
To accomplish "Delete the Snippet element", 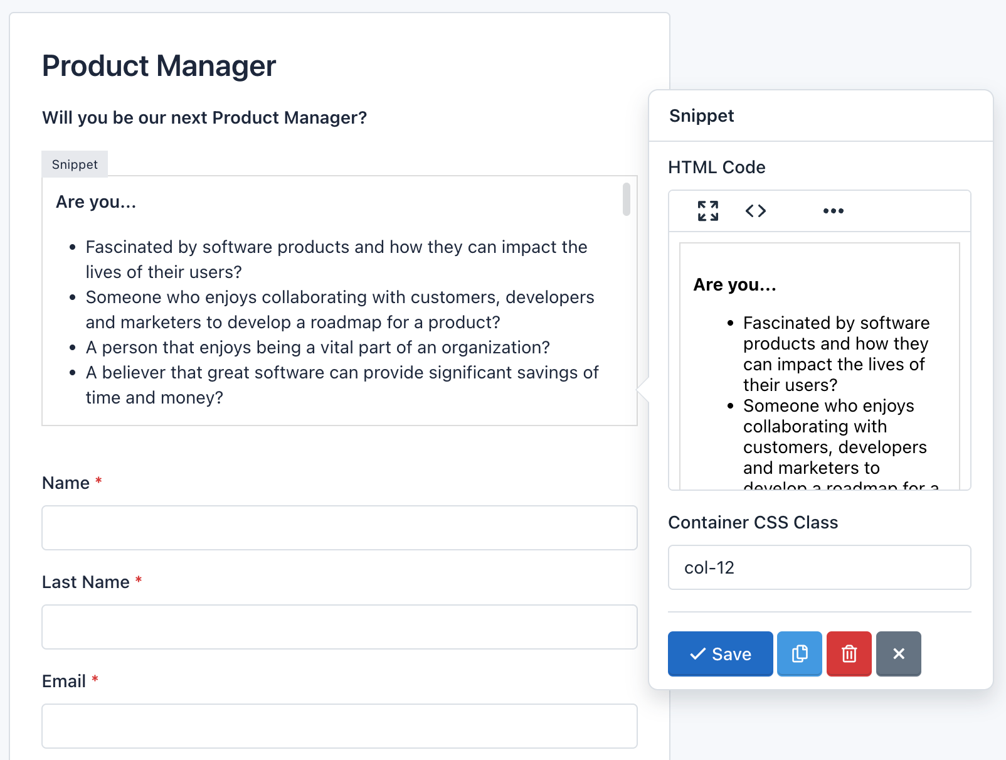I will [849, 654].
